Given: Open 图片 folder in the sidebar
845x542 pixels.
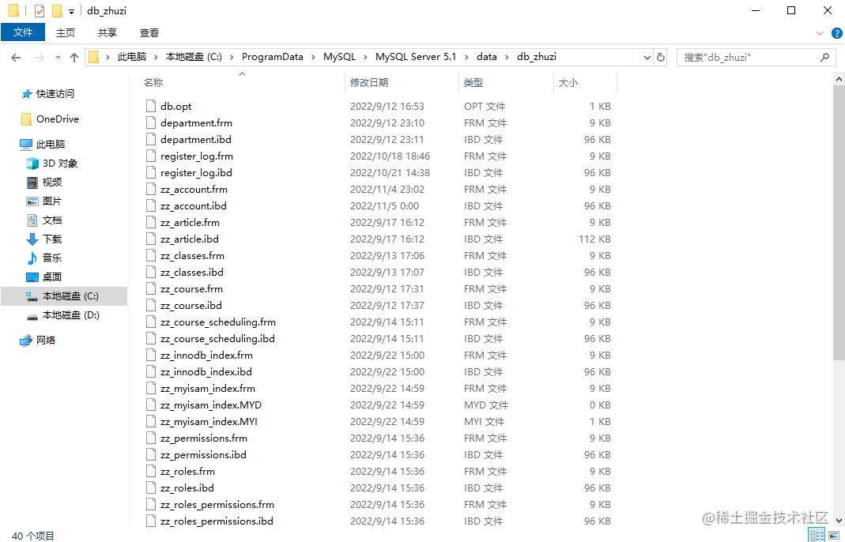Looking at the screenshot, I should 51,201.
